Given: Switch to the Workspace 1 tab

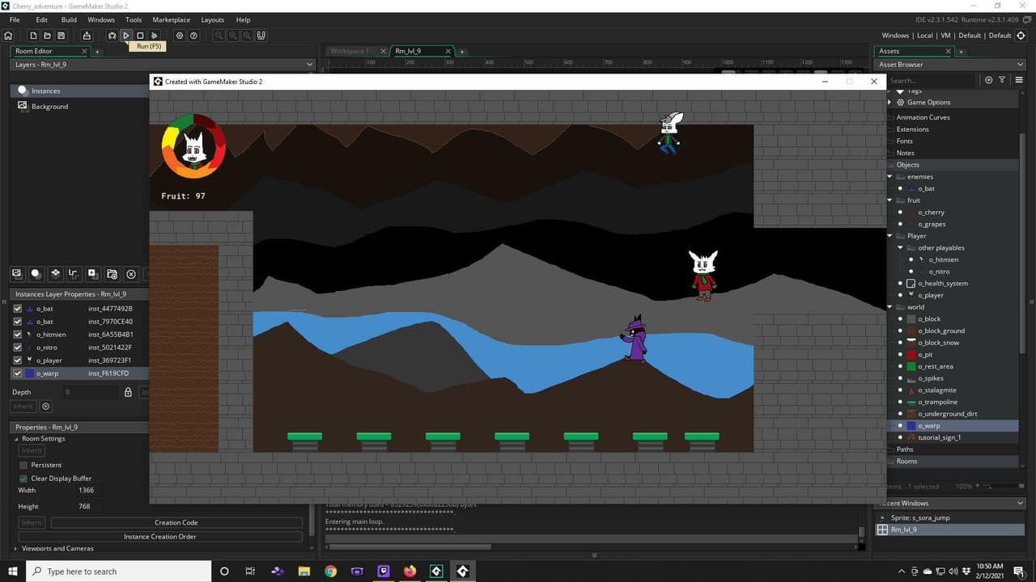Looking at the screenshot, I should (x=355, y=51).
